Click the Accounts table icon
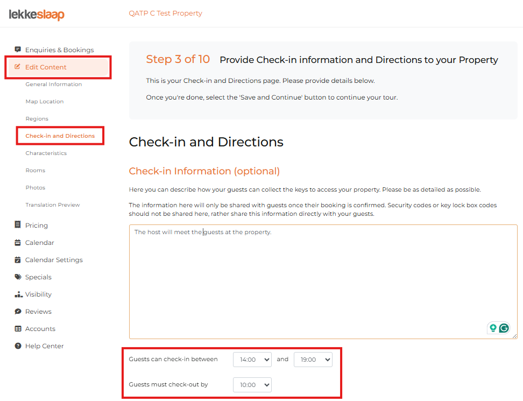The width and height of the screenshot is (523, 401). point(18,329)
